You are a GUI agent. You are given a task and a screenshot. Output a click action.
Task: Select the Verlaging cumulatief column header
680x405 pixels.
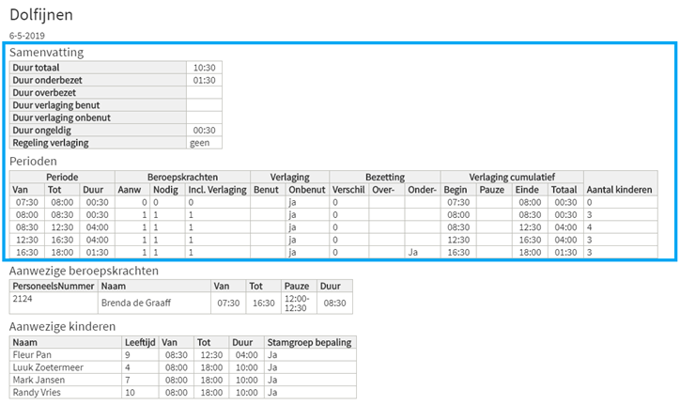[x=512, y=177]
